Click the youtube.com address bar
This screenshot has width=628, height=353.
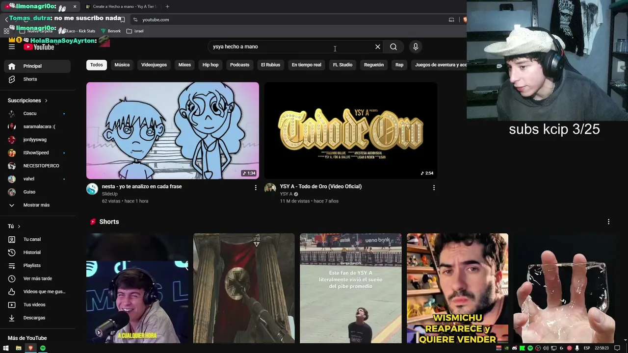point(289,20)
